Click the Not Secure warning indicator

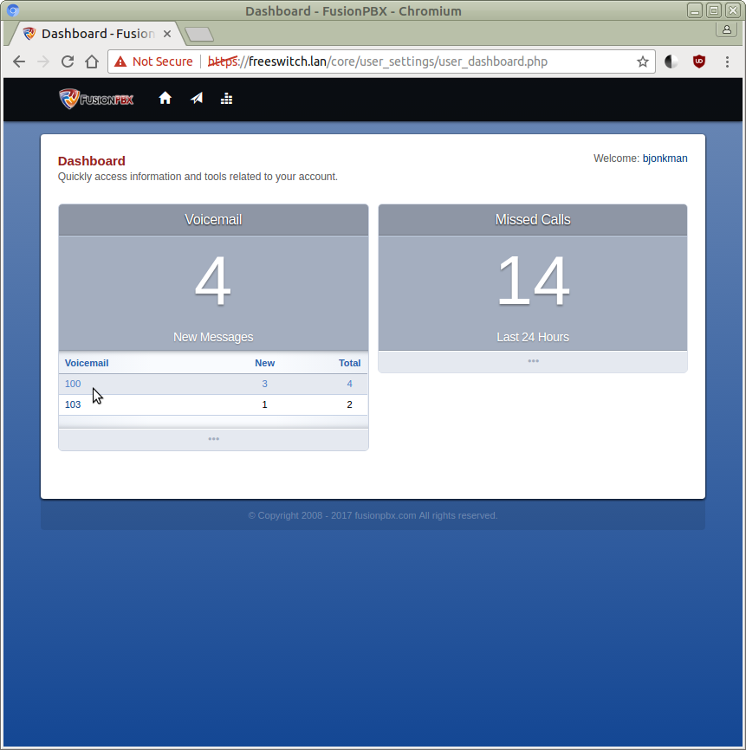tap(153, 61)
